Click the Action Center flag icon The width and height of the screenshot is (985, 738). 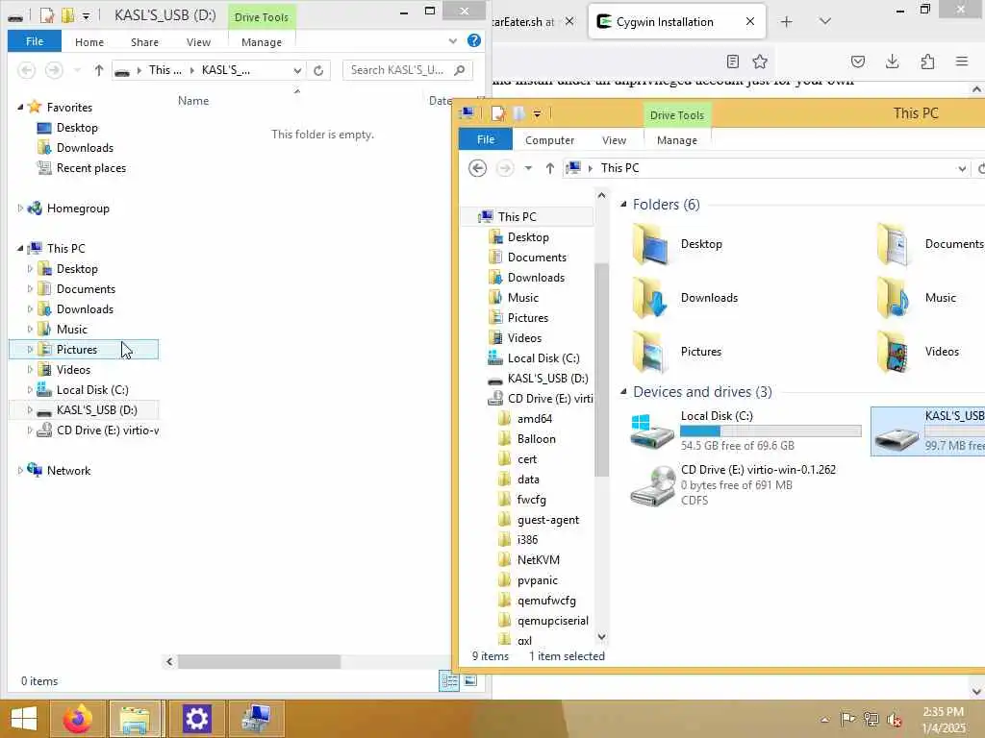click(847, 719)
